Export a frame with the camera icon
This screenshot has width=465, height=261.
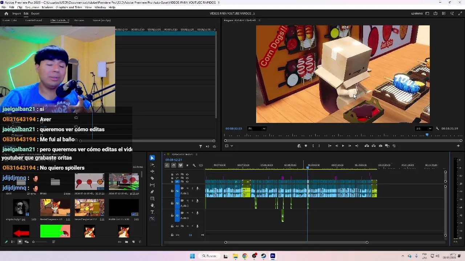(x=380, y=146)
